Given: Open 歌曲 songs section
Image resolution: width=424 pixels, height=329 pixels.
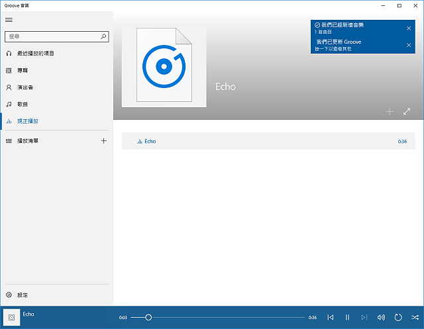Looking at the screenshot, I should click(x=57, y=105).
